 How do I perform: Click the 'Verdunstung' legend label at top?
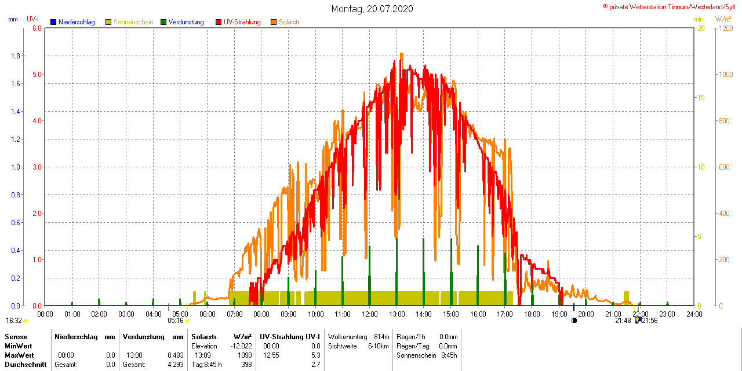[186, 22]
